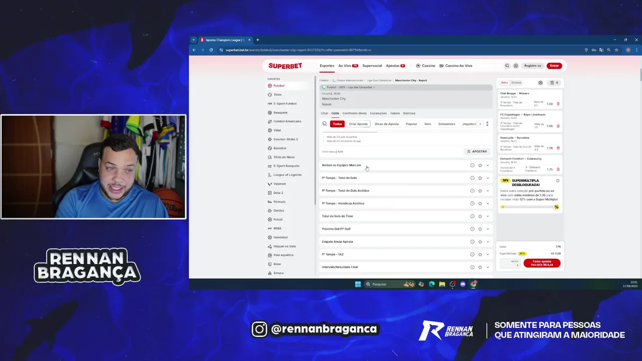Screen dimensions: 642x361
Task: Bookmark this page with the star icon
Action: point(616,50)
